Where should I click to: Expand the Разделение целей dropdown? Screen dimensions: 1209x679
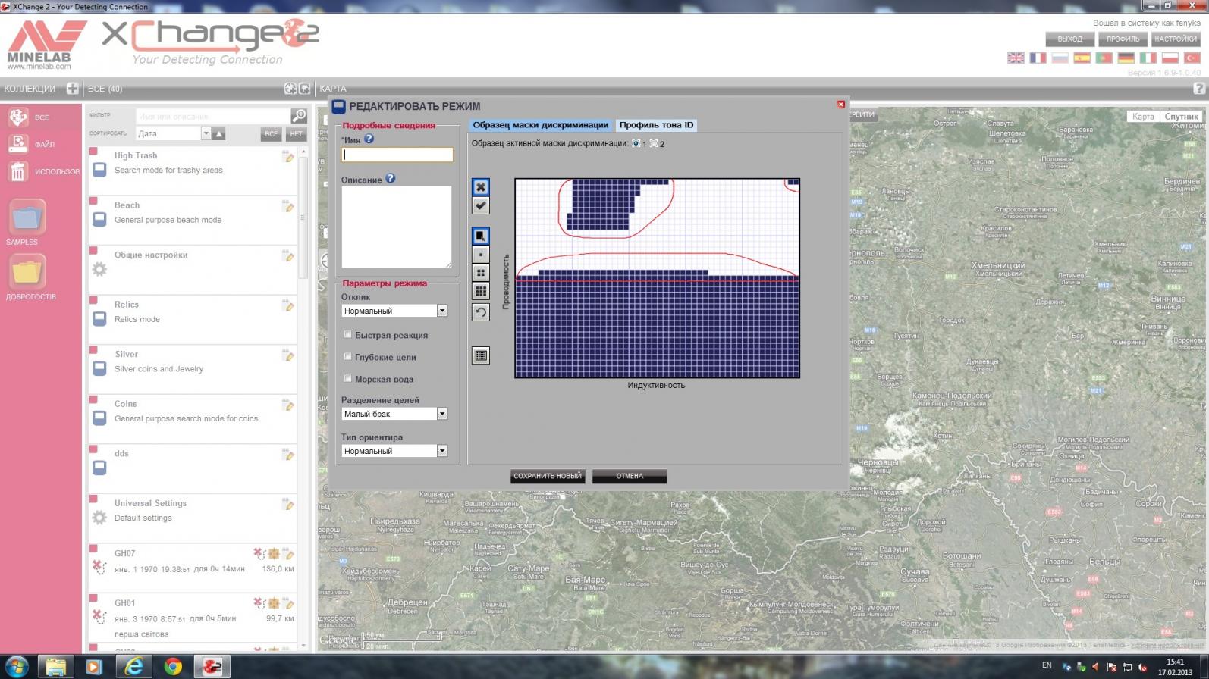click(441, 414)
